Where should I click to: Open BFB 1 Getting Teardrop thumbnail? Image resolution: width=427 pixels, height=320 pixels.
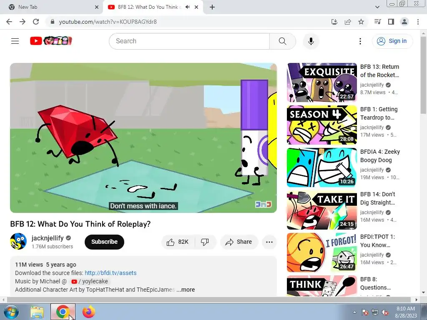pos(322,125)
